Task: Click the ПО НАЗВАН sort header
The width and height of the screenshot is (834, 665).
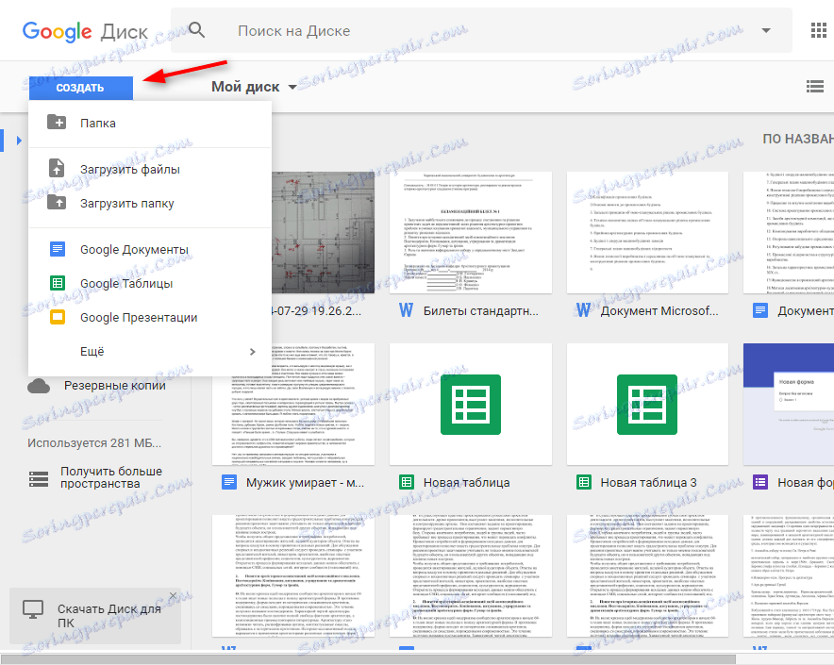Action: click(x=798, y=139)
